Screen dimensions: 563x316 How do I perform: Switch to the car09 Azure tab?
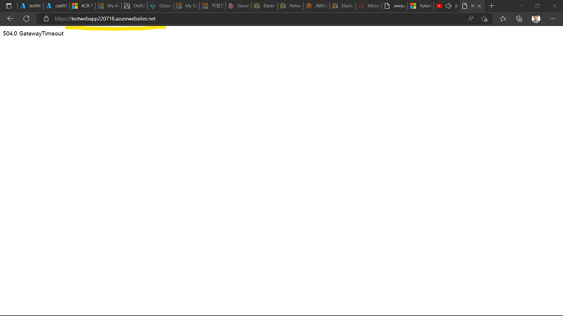(56, 6)
